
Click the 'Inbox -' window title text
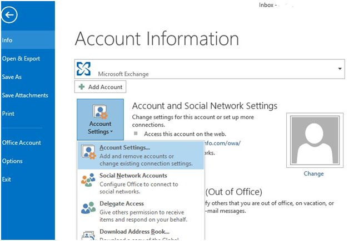[268, 5]
